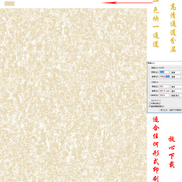Toggle the Scale Styles checkbox
This screenshot has width=182, height=182.
(150, 101)
